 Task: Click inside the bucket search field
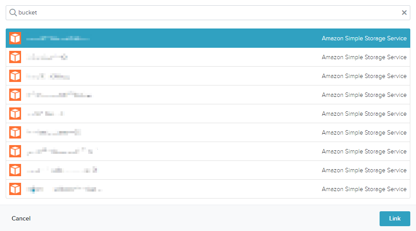208,13
